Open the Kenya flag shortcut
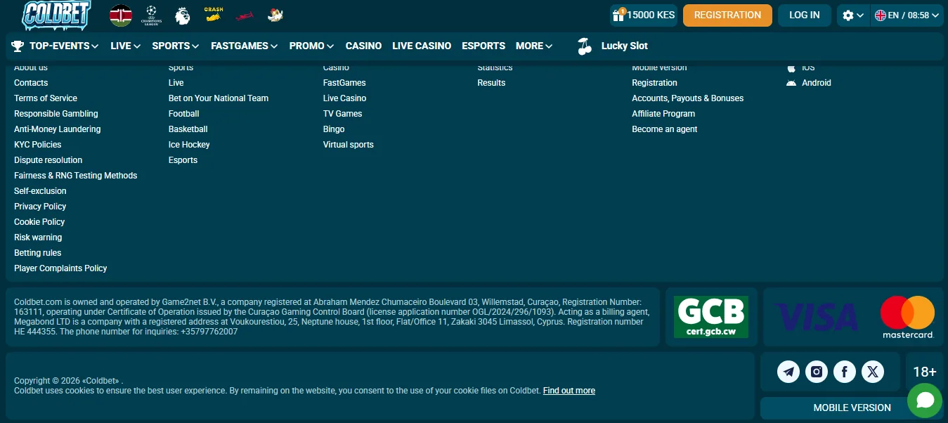Screen dimensions: 948x423 [x=121, y=15]
